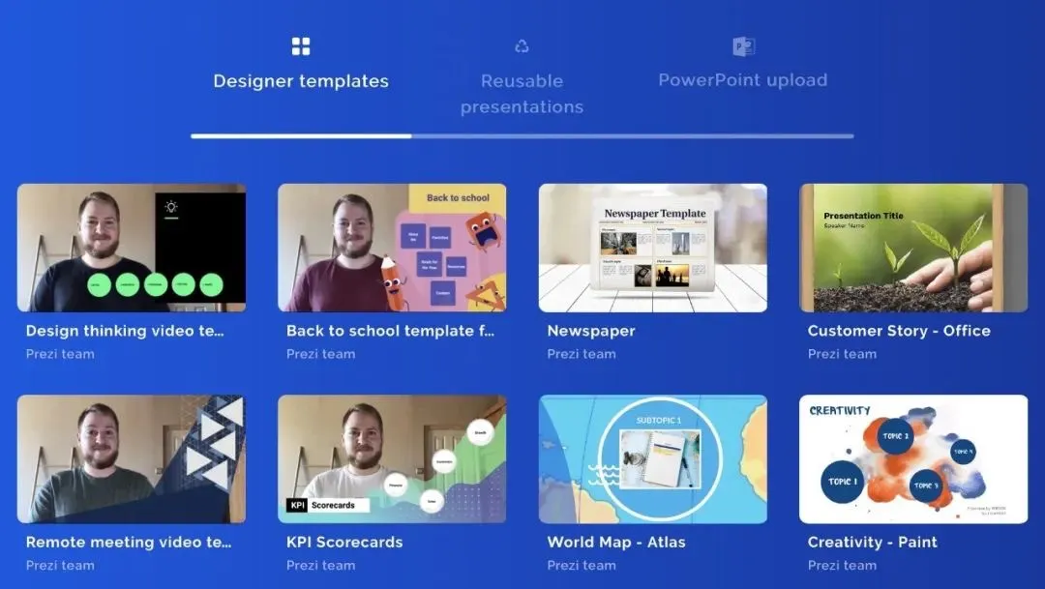Choose the Creativity - Paint template thumbnail
The image size is (1045, 589).
pyautogui.click(x=913, y=458)
